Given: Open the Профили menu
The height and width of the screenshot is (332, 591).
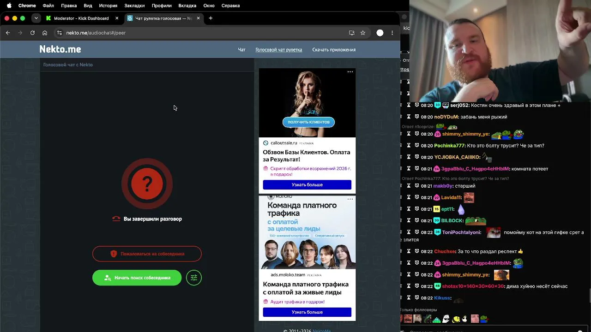Looking at the screenshot, I should (x=162, y=6).
